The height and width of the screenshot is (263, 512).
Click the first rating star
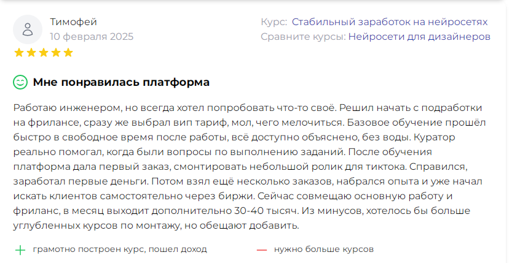[x=18, y=53]
